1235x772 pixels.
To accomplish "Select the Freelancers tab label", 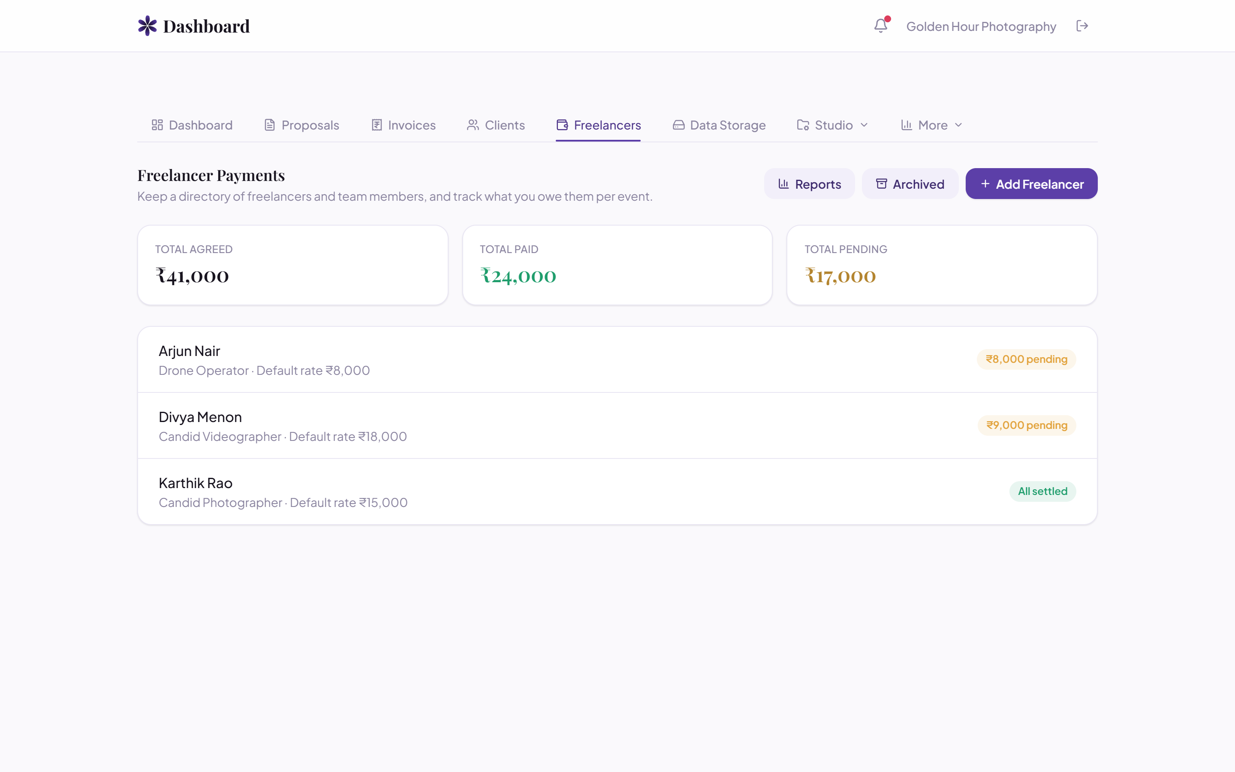I will coord(607,125).
